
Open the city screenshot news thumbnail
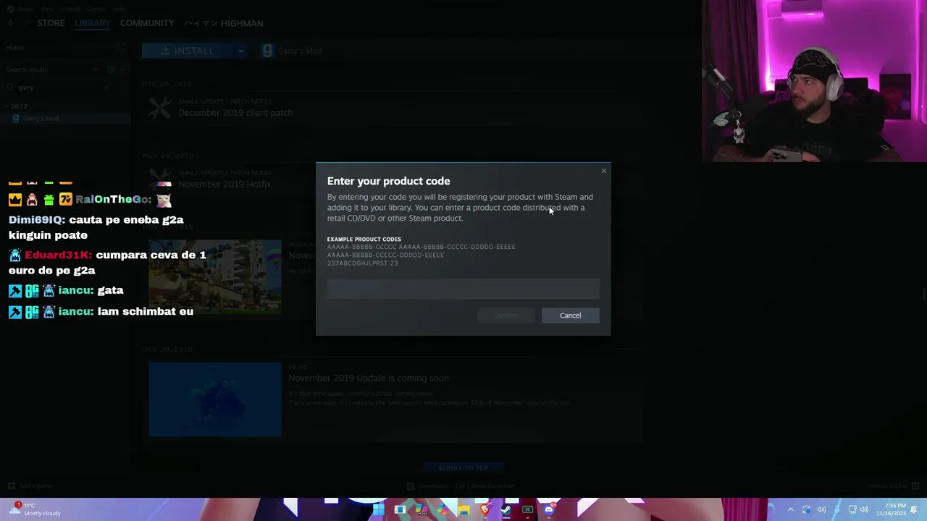click(215, 276)
